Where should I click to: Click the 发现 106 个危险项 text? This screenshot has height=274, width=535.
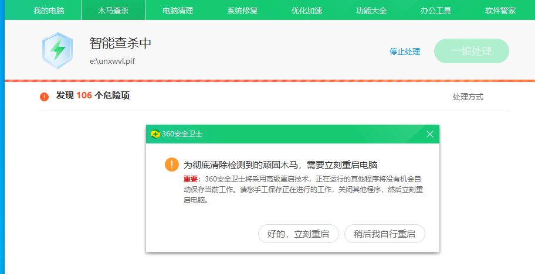pos(93,95)
